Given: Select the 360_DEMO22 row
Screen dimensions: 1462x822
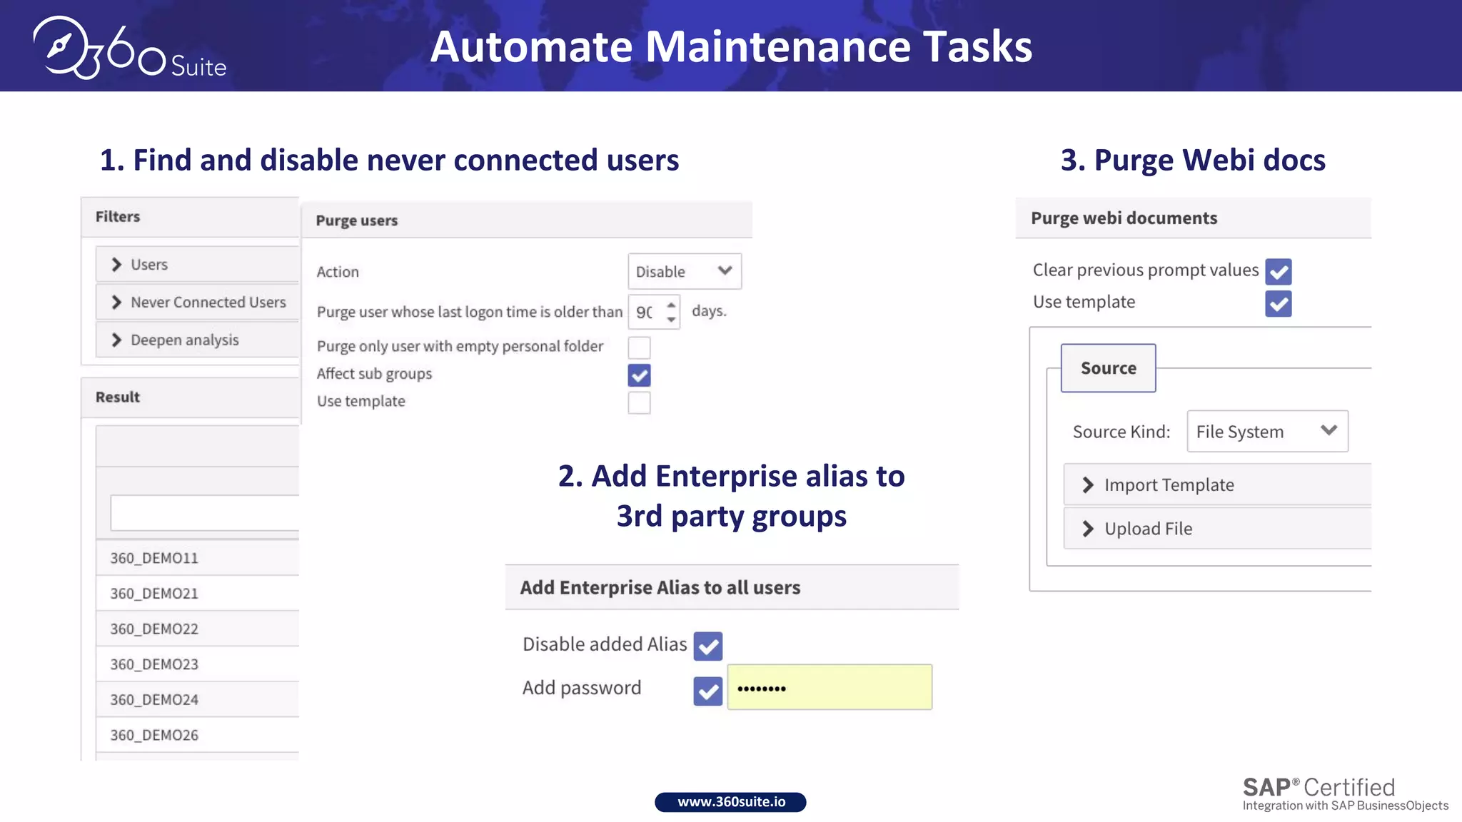Looking at the screenshot, I should point(198,629).
